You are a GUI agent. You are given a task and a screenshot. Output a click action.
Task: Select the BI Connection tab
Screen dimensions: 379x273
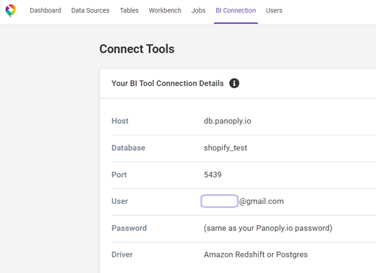point(236,11)
